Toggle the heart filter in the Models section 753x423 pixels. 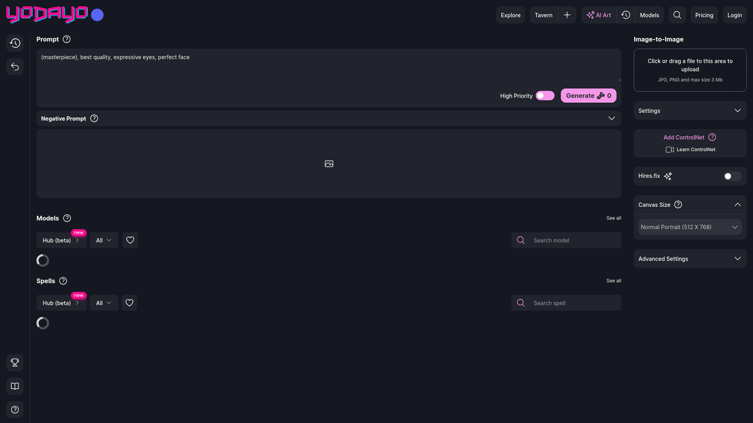click(x=130, y=240)
